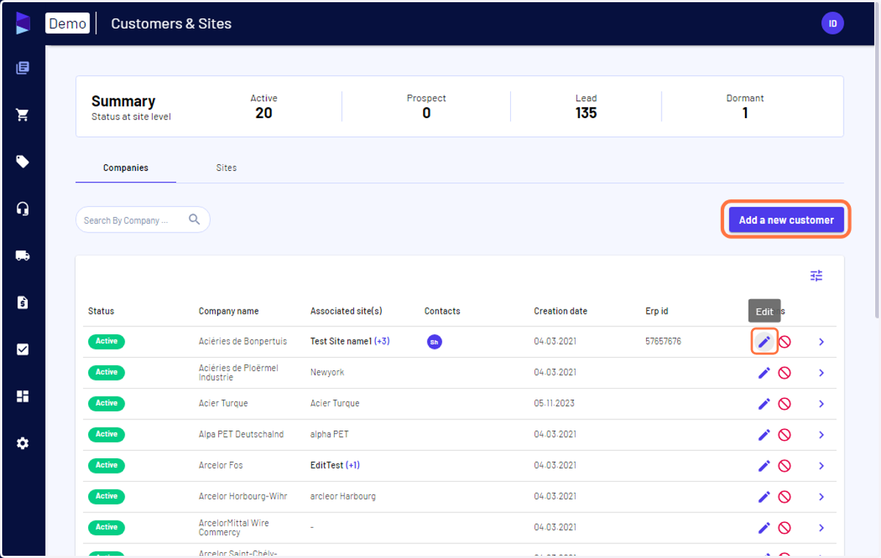This screenshot has width=881, height=558.
Task: Open the settings gear sidebar icon
Action: (23, 443)
